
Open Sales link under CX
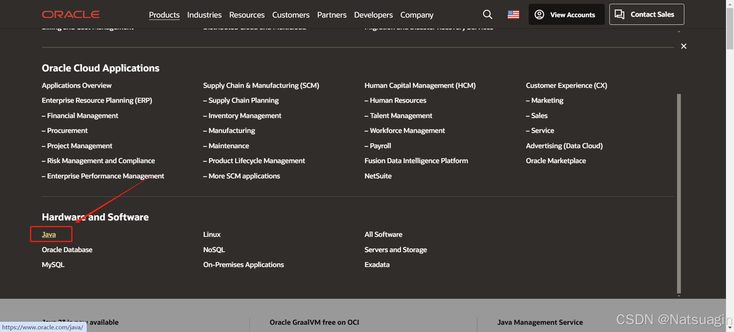[x=537, y=115]
